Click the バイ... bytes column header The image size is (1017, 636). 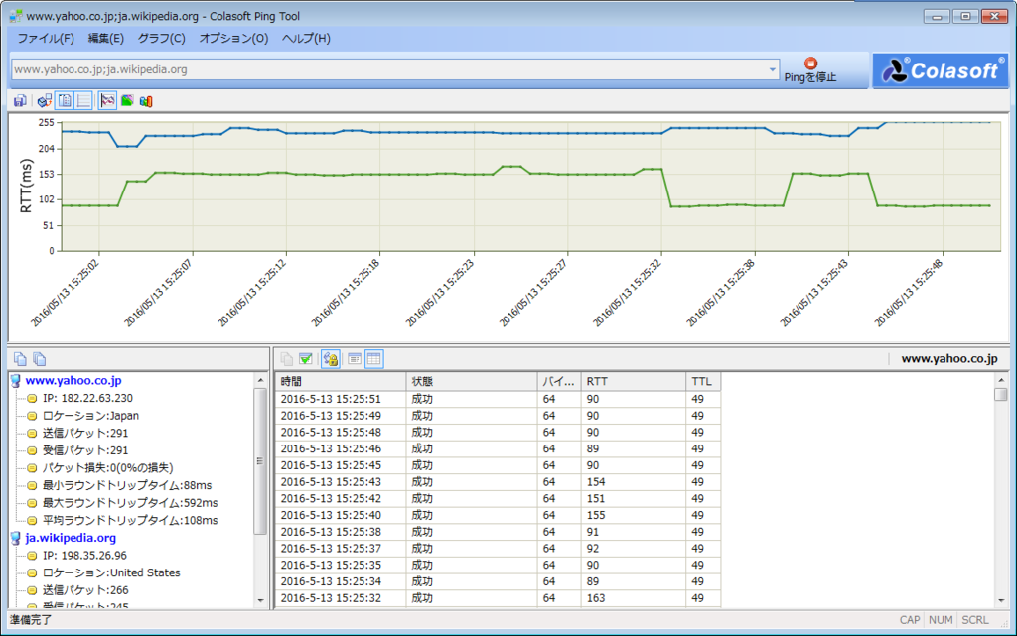[x=559, y=381]
